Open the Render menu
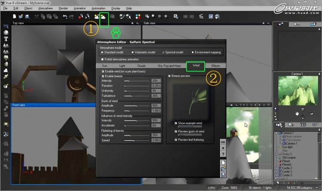Screen dimensions: 322x191 [63, 8]
